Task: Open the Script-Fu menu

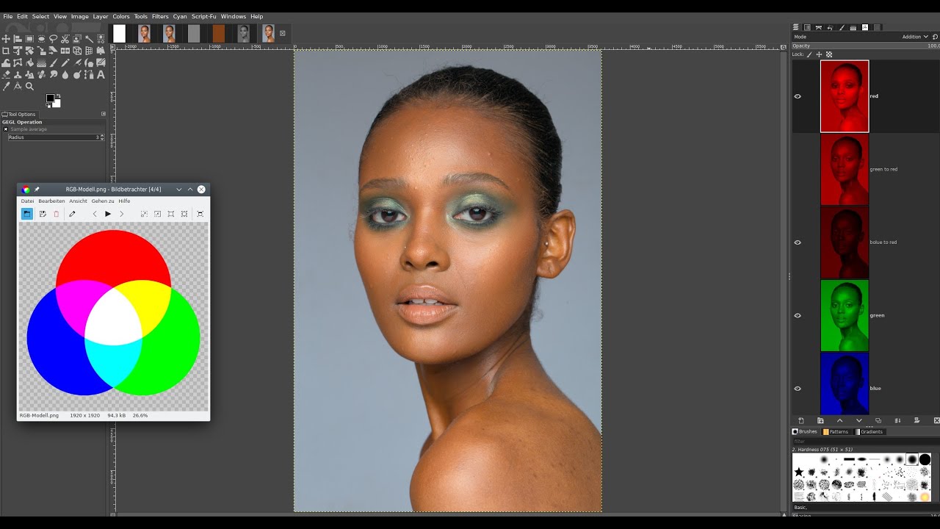Action: tap(204, 16)
